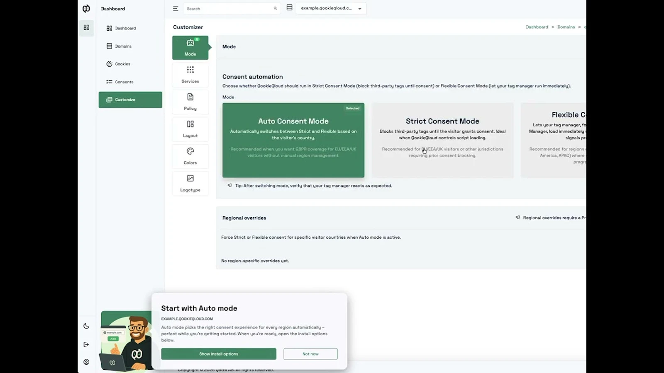Open the Layout customizer tab
The image size is (664, 373).
point(190,129)
